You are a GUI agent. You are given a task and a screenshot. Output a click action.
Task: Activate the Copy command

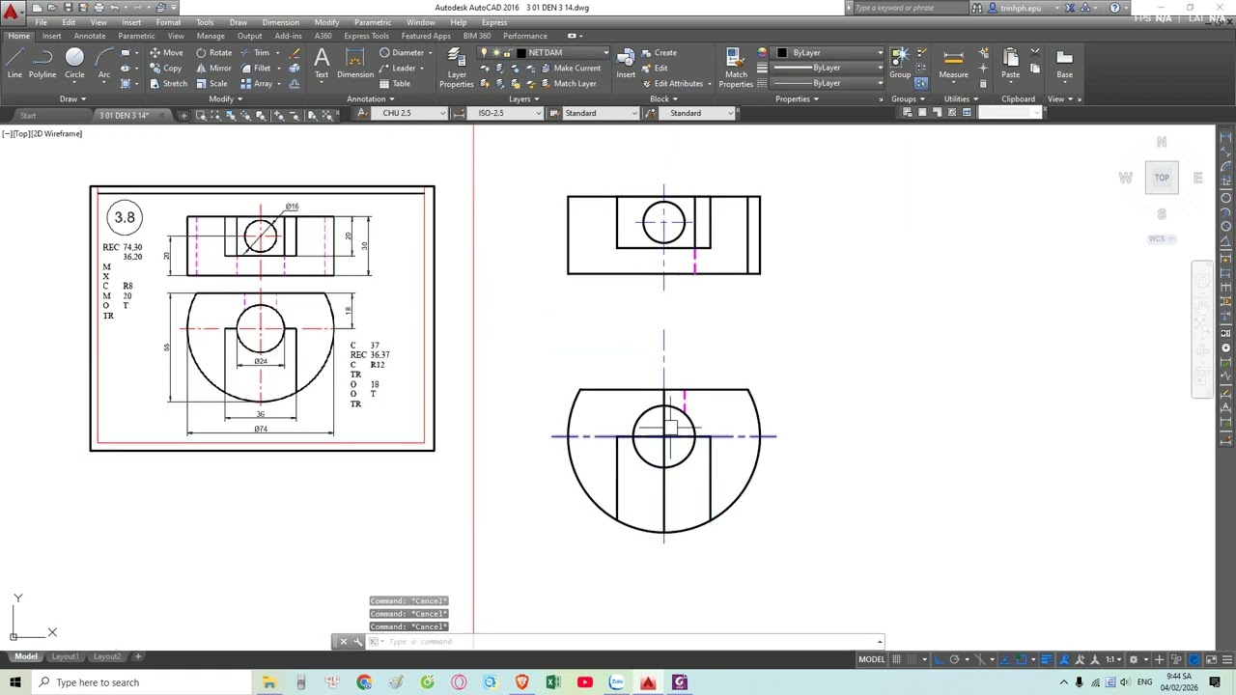166,69
